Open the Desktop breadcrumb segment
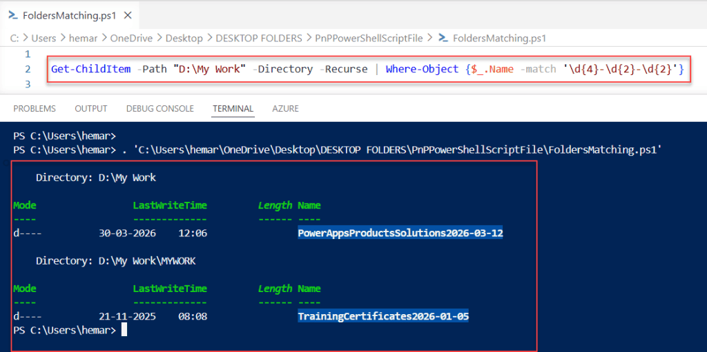Viewport: 707px width, 352px height. pyautogui.click(x=184, y=39)
